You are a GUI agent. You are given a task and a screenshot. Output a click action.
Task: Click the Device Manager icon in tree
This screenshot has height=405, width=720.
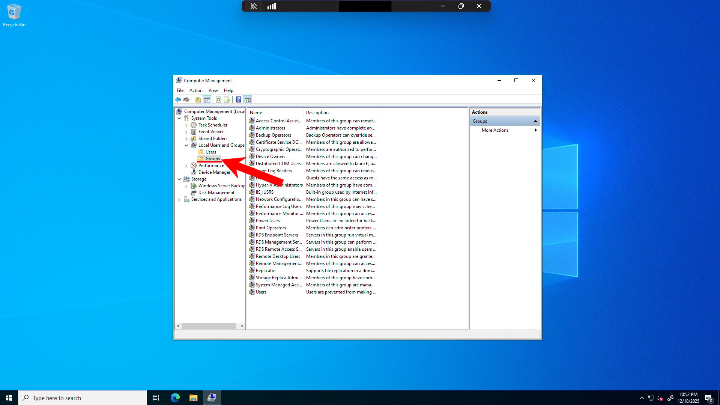coord(194,172)
